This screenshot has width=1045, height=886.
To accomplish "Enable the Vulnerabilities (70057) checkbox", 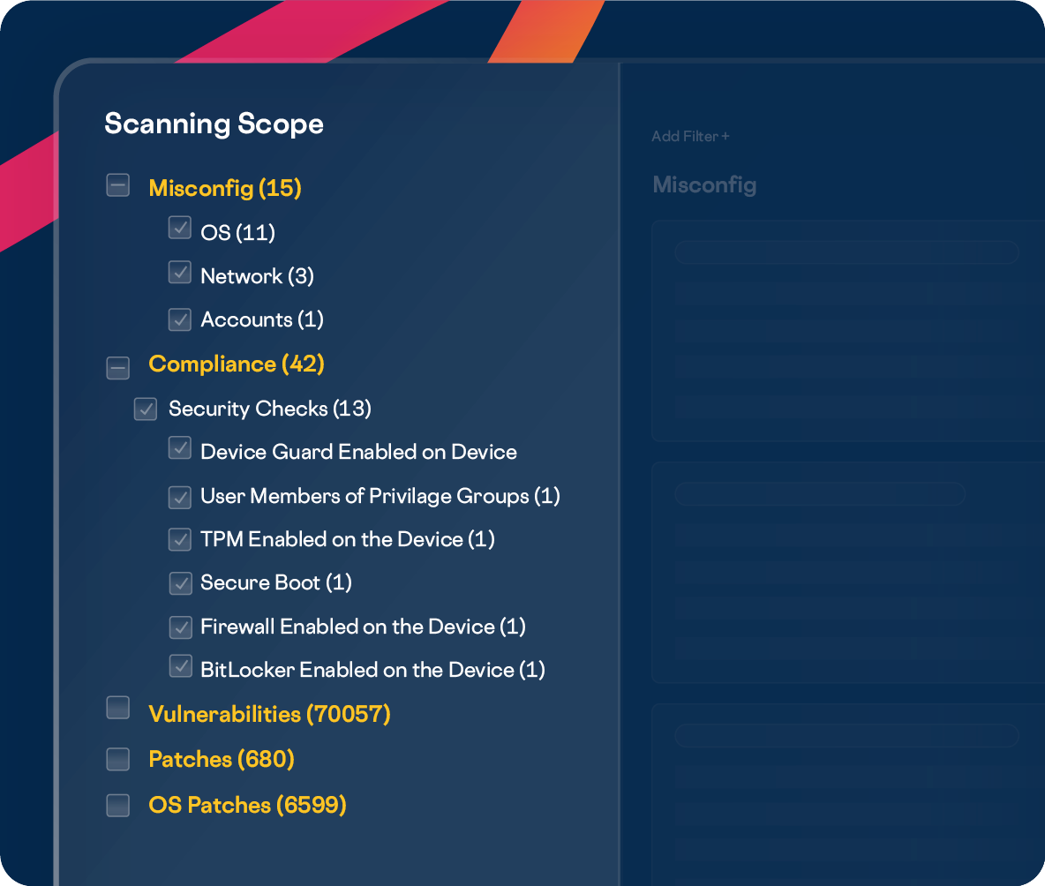I will pos(117,708).
